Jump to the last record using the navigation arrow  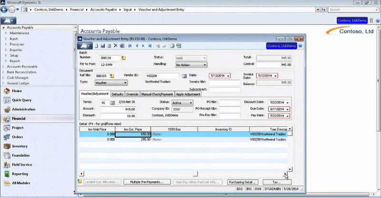pos(150,46)
